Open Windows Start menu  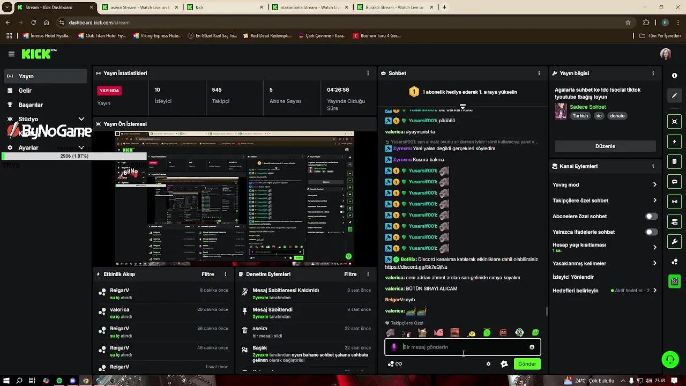[6, 381]
